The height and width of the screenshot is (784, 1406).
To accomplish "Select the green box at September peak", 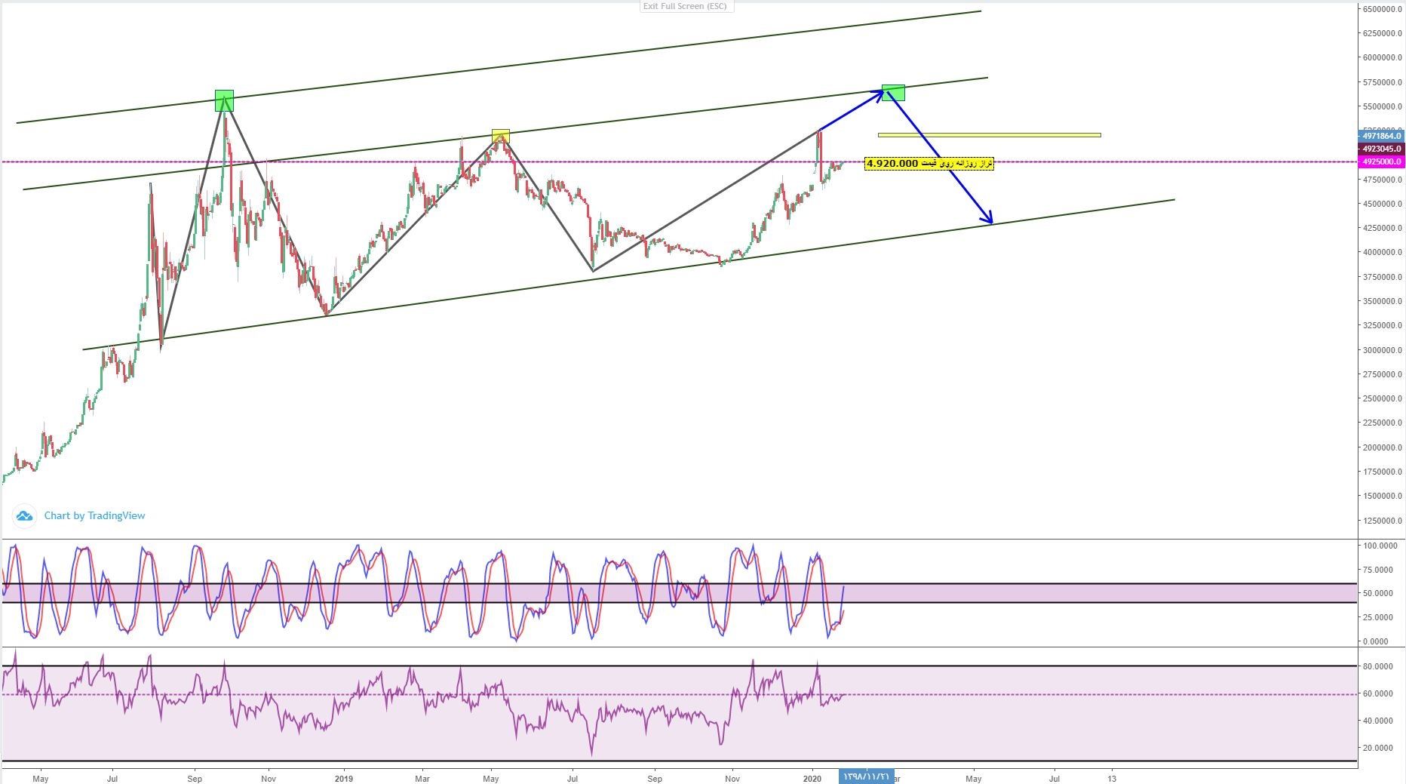I will coord(224,100).
